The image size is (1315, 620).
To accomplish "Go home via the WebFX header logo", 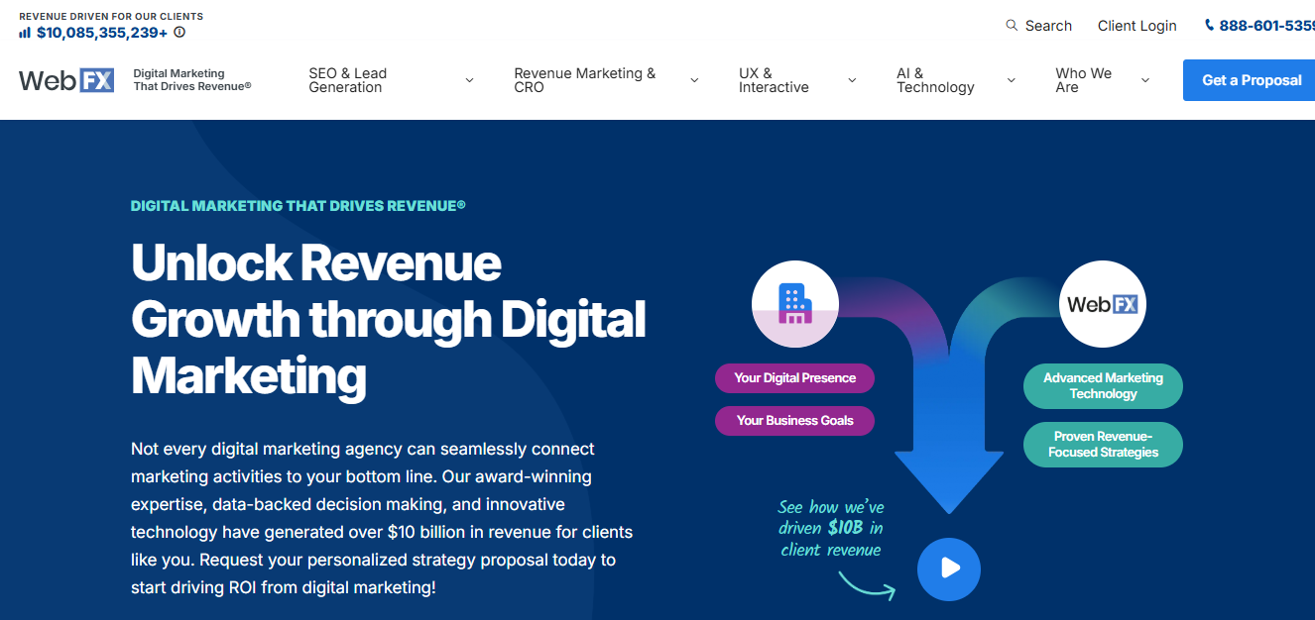I will coord(66,80).
